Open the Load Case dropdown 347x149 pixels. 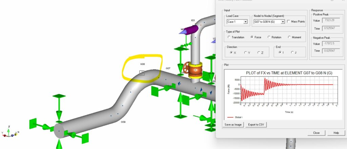coord(245,22)
